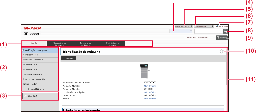Open Mapa do site via sitemap icon
This screenshot has width=256, height=112.
coord(217,26)
